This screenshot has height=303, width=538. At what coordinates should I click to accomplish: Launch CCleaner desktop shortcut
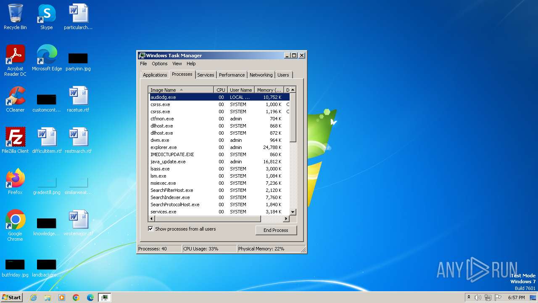point(15,99)
